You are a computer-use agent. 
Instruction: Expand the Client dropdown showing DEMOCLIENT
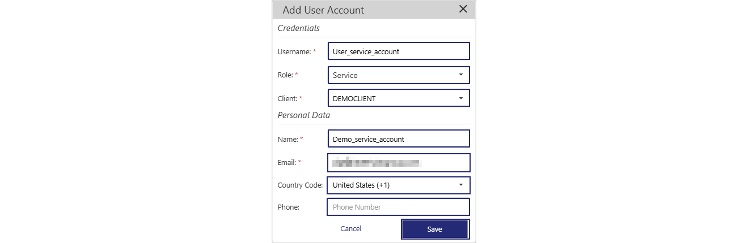(398, 98)
